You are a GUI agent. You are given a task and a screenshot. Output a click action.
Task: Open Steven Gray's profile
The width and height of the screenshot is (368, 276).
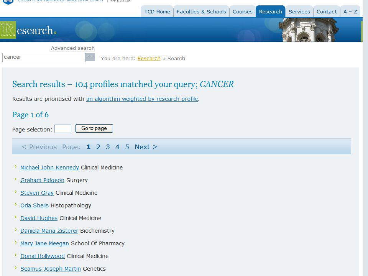(37, 193)
